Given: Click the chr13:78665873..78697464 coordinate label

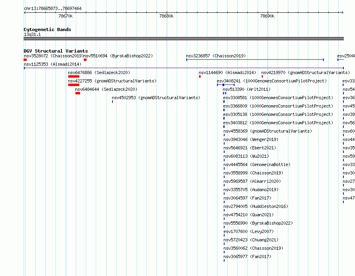Looking at the screenshot, I should [x=53, y=8].
